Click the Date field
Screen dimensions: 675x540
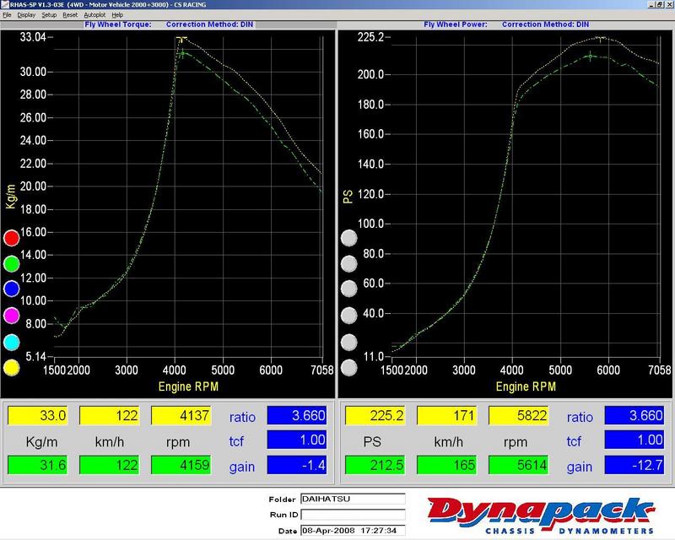point(353,531)
